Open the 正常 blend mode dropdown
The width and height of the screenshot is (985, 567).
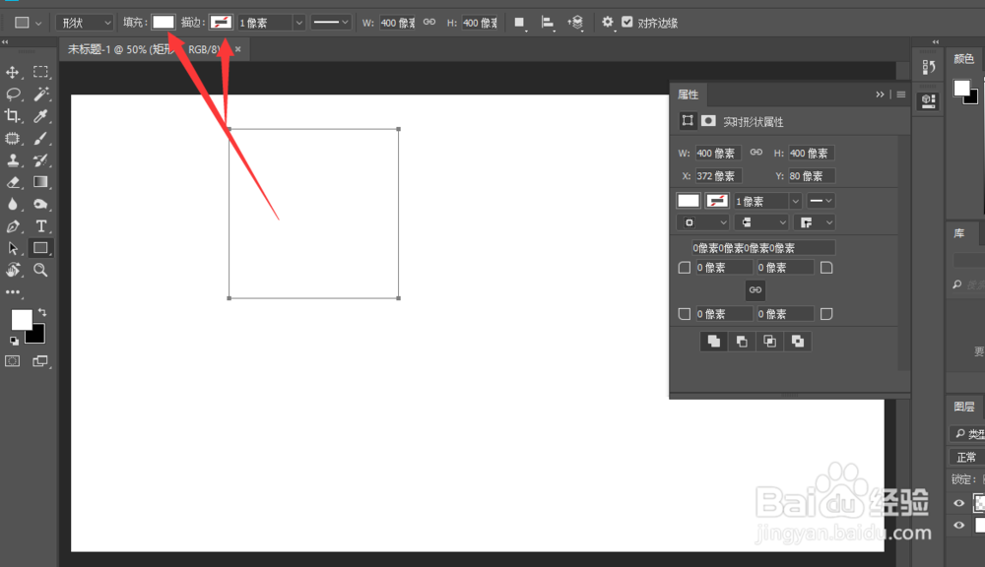coord(966,457)
